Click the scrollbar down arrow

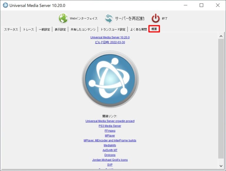(x=221, y=166)
